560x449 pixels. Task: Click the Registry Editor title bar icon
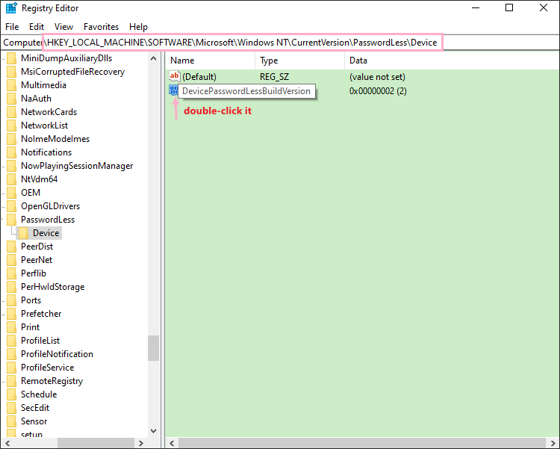click(x=11, y=8)
